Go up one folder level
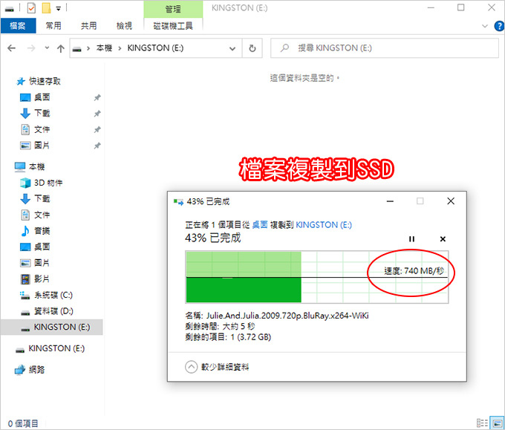505x430 pixels. click(x=61, y=48)
